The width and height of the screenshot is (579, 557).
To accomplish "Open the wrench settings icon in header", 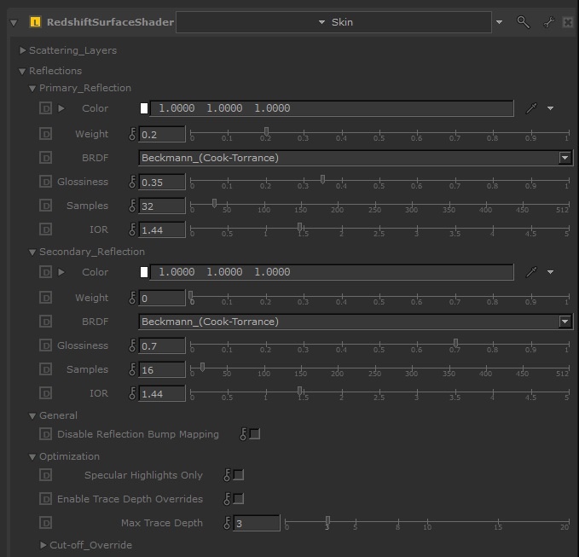I will click(548, 22).
